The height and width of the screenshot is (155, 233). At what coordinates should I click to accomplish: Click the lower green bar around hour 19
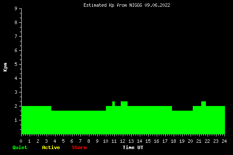[x=182, y=122]
